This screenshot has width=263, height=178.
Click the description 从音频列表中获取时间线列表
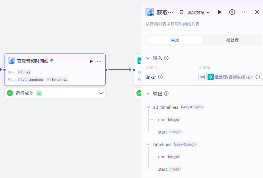pos(173,24)
